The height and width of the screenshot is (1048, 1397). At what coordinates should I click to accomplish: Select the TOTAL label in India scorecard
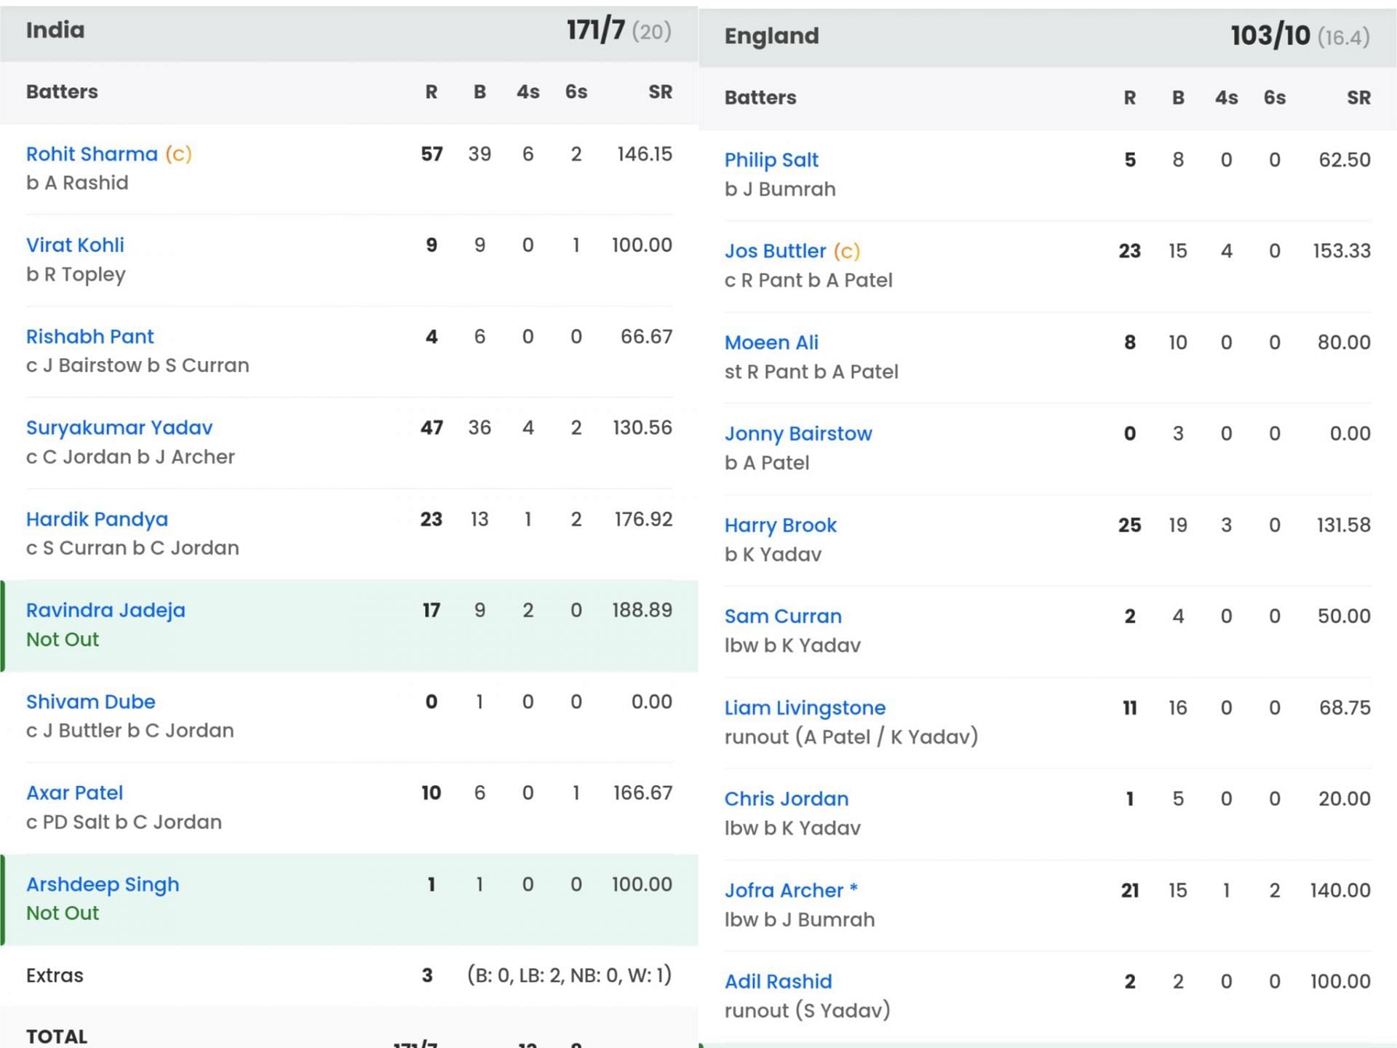(x=57, y=1036)
